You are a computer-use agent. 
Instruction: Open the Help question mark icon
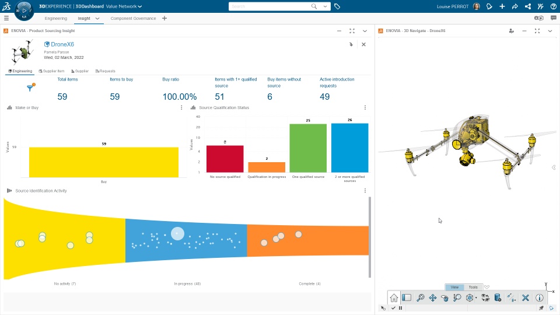pyautogui.click(x=553, y=6)
